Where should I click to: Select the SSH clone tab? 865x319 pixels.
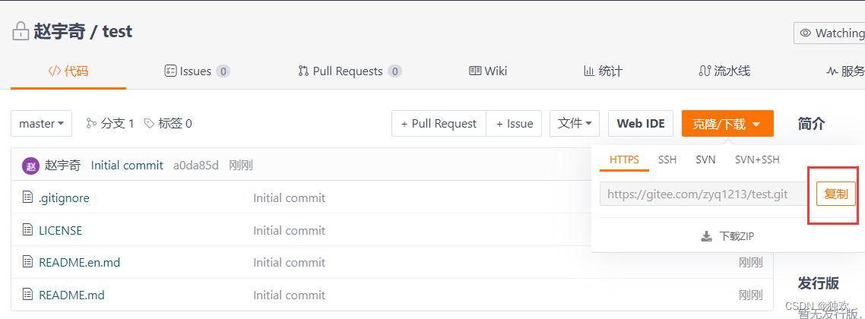[x=667, y=159]
